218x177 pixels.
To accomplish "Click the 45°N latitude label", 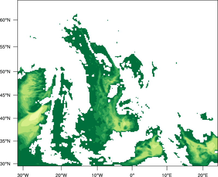I will pyautogui.click(x=5, y=95).
